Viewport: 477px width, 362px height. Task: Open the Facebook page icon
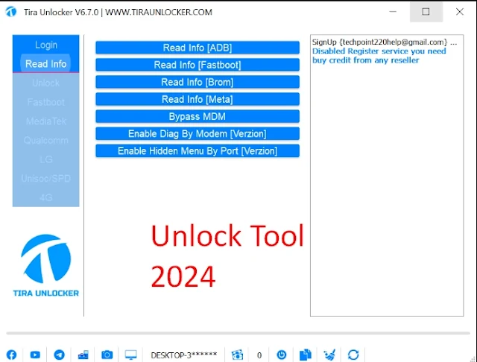tap(12, 355)
